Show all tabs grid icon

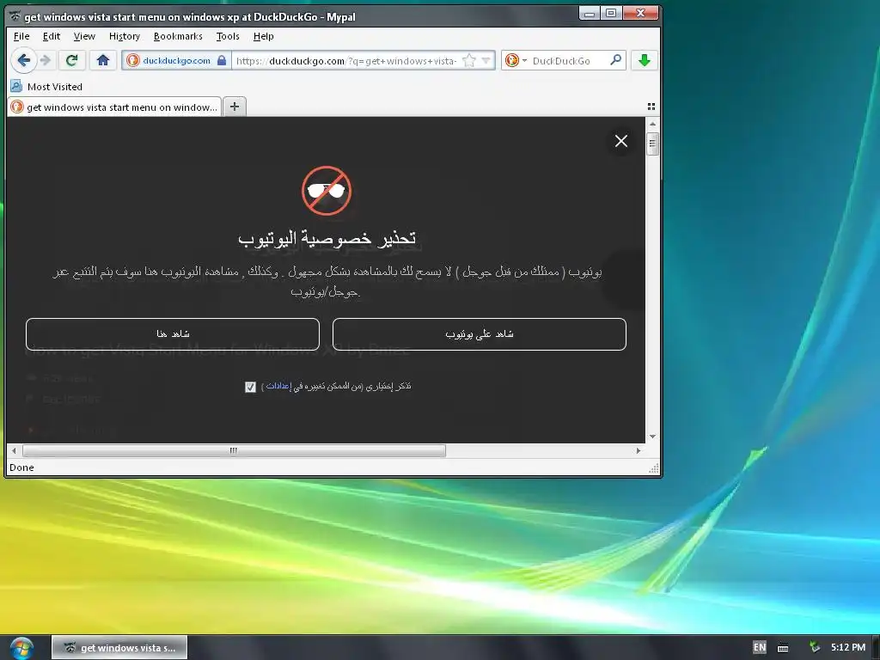click(x=651, y=106)
